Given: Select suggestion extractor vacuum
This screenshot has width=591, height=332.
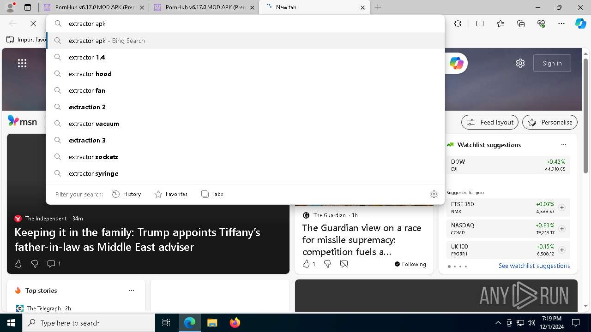Looking at the screenshot, I should [x=245, y=124].
